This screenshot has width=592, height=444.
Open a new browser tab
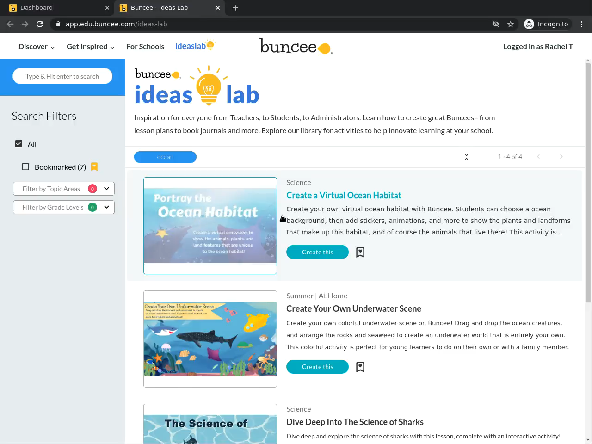(235, 8)
